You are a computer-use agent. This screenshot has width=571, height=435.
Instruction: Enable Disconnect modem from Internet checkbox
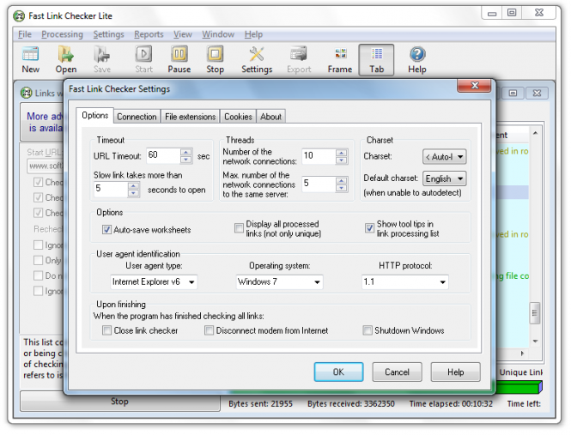pyautogui.click(x=209, y=330)
